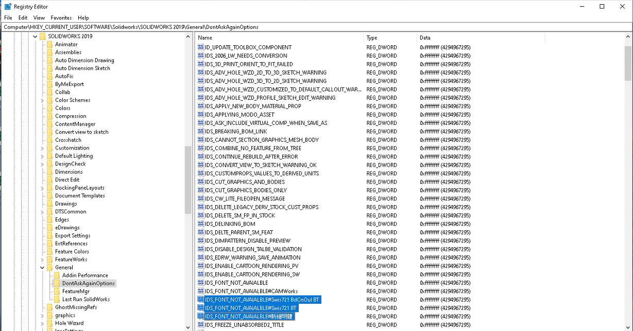Click the Data column header
The height and width of the screenshot is (331, 633).
coord(479,38)
